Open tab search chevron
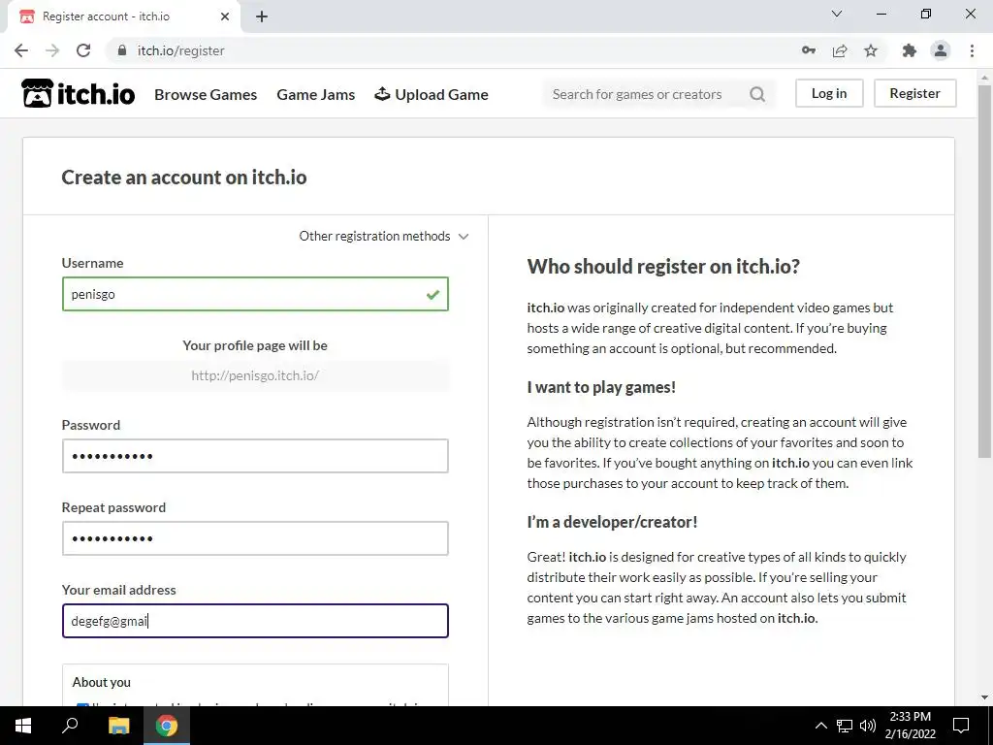993x745 pixels. click(x=837, y=14)
